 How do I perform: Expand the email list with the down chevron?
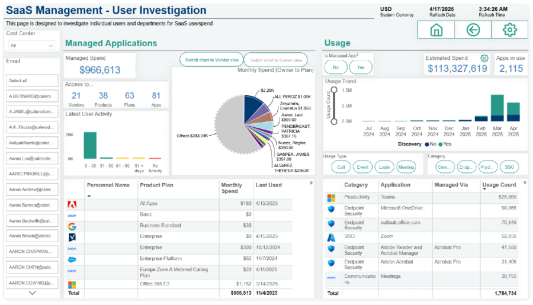tap(33, 293)
